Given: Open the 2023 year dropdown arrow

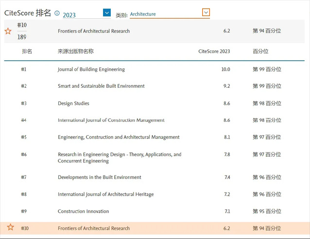Looking at the screenshot, I should [107, 13].
